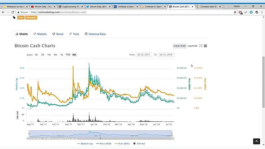Click the scroll-to-top arrow button
The height and width of the screenshot is (149, 265).
coord(256,141)
